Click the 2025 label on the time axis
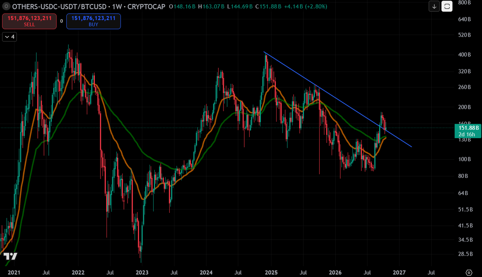Image resolution: width=482 pixels, height=277 pixels. 271,273
